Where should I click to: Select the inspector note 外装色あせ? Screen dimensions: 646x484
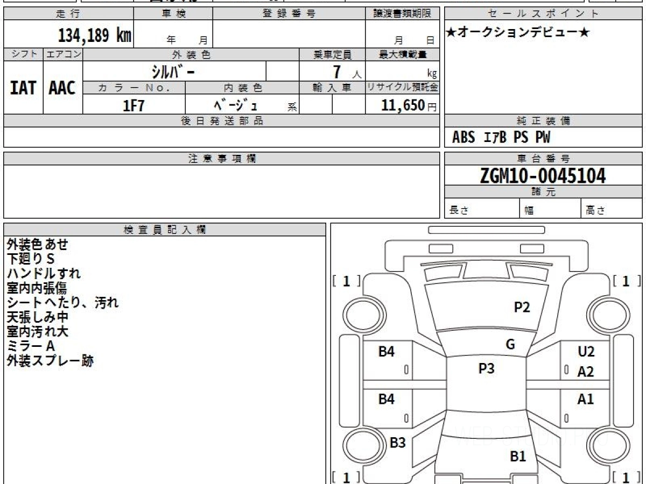point(38,244)
